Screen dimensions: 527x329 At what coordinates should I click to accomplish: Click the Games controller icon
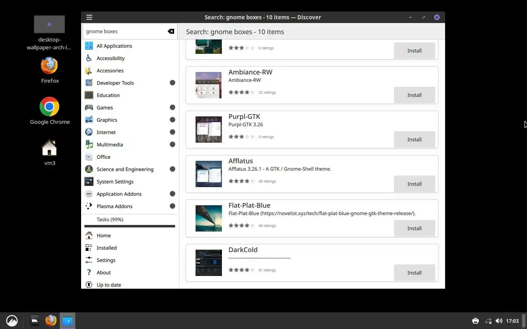(89, 107)
